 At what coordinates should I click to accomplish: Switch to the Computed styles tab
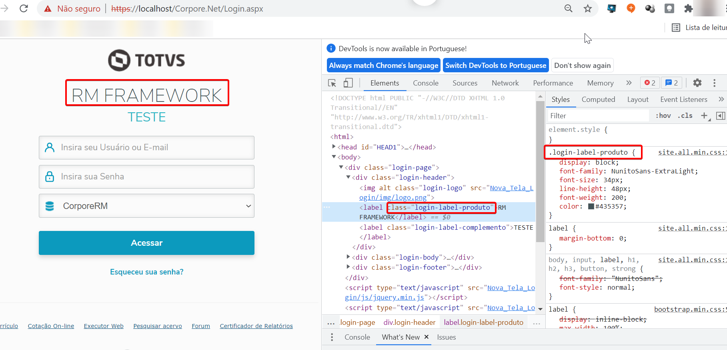click(598, 99)
